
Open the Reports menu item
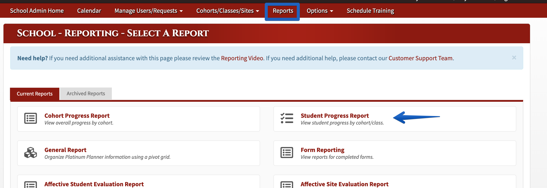(x=283, y=11)
